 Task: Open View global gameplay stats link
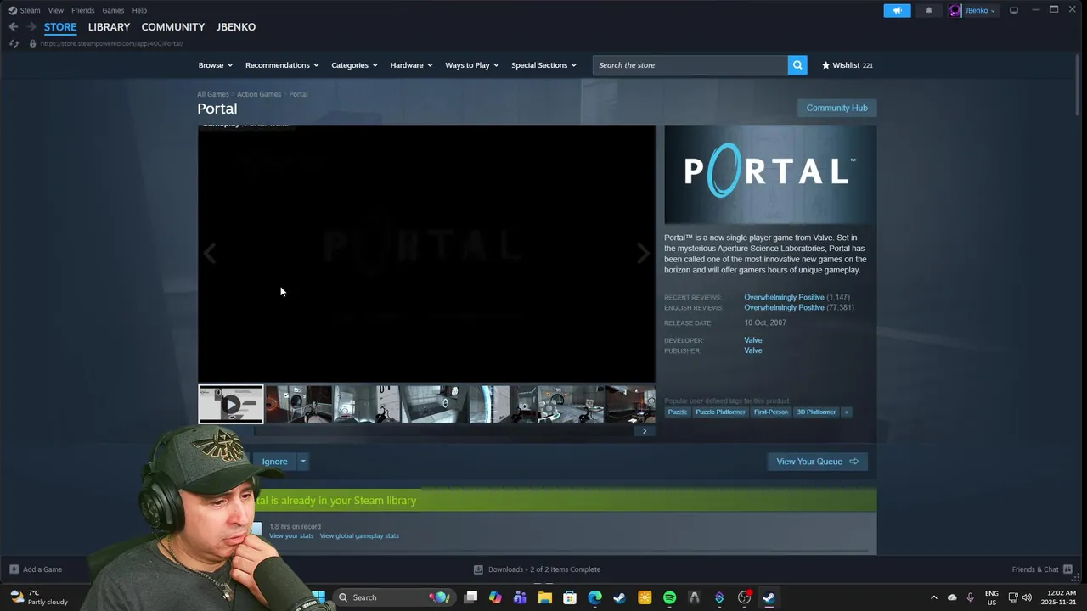[x=359, y=536]
